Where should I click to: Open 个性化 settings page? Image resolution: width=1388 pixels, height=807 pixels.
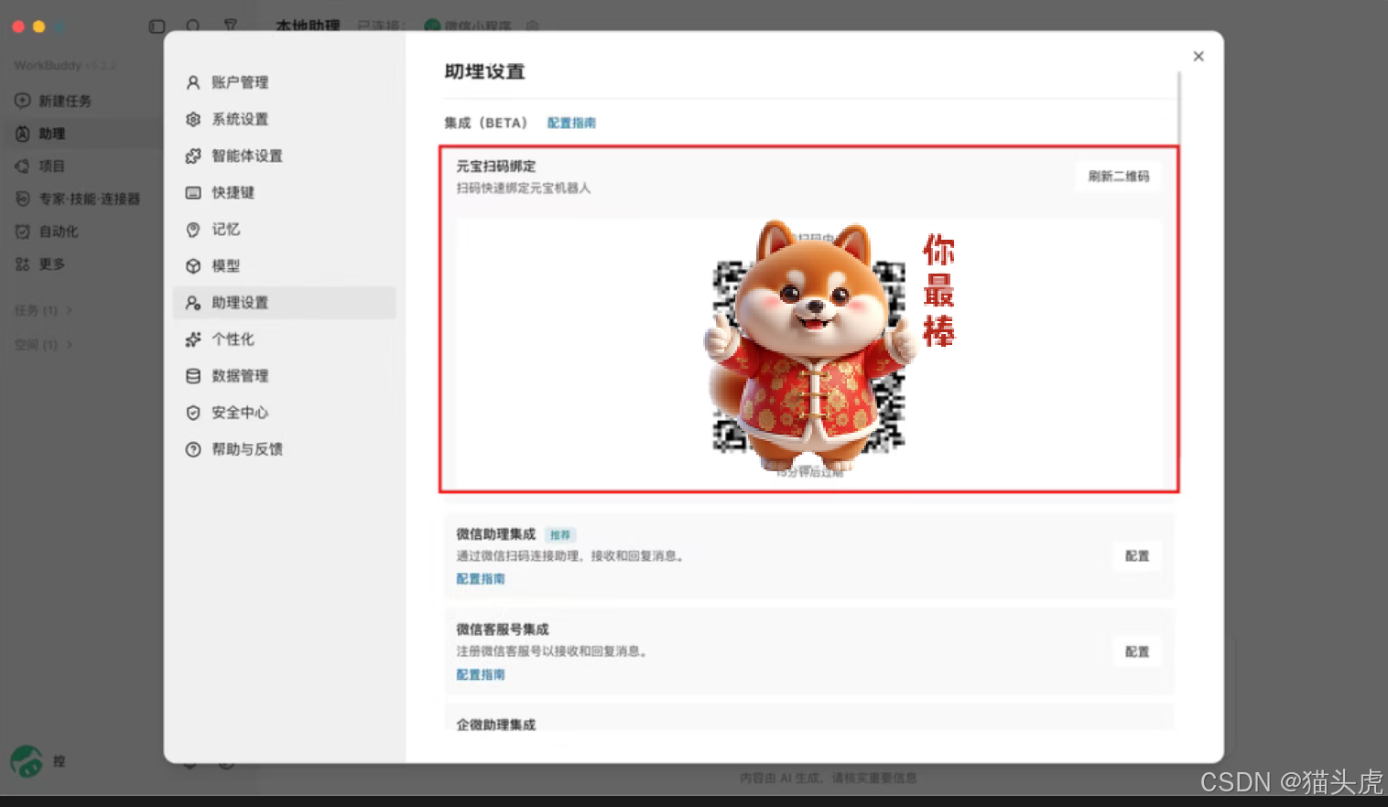coord(284,339)
